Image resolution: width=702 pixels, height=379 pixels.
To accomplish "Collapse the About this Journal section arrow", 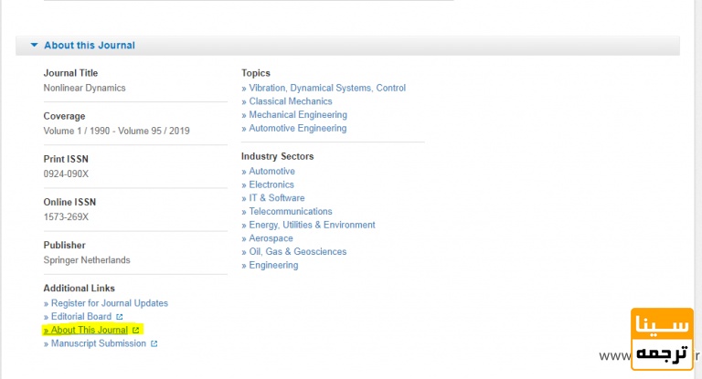I will coord(34,45).
